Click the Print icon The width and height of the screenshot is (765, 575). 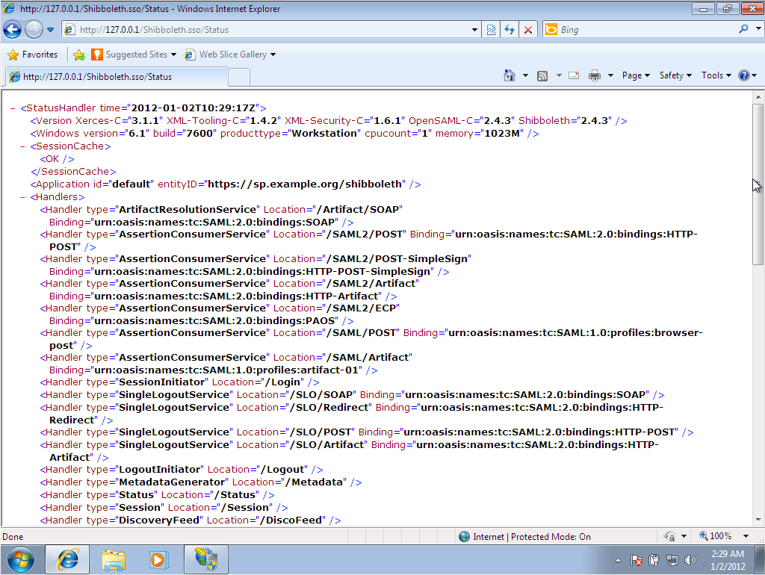tap(595, 75)
